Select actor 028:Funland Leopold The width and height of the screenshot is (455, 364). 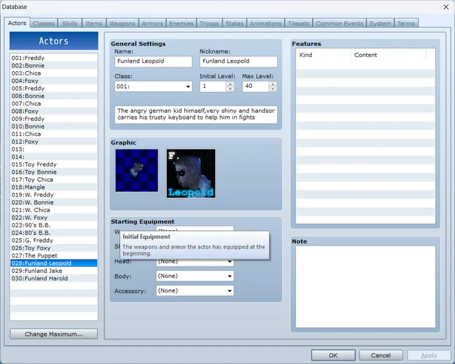[x=53, y=263]
